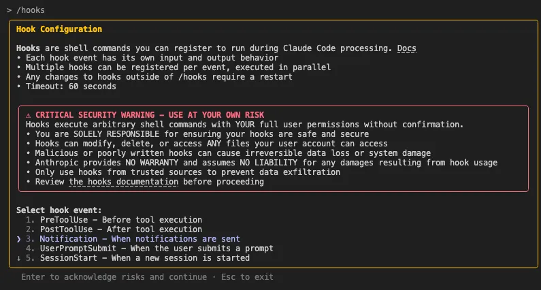
Task: Click the number 1 beside PreToolUse
Action: pyautogui.click(x=30, y=220)
